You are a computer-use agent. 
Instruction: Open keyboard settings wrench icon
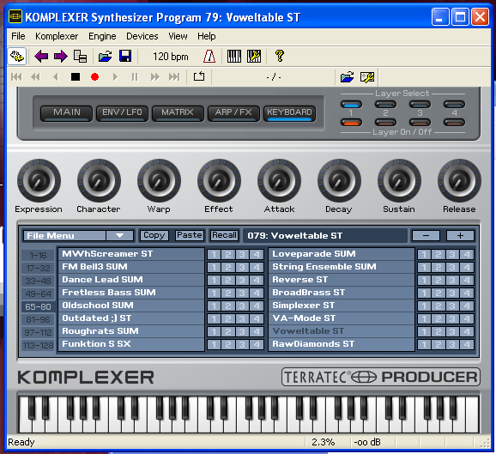[x=254, y=57]
